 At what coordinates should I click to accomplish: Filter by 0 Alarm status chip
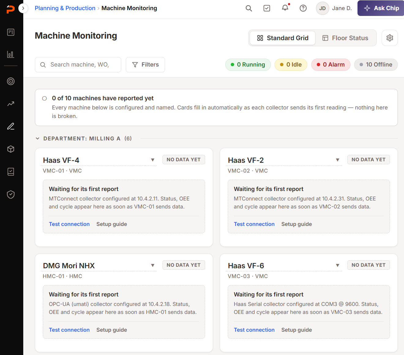click(331, 65)
